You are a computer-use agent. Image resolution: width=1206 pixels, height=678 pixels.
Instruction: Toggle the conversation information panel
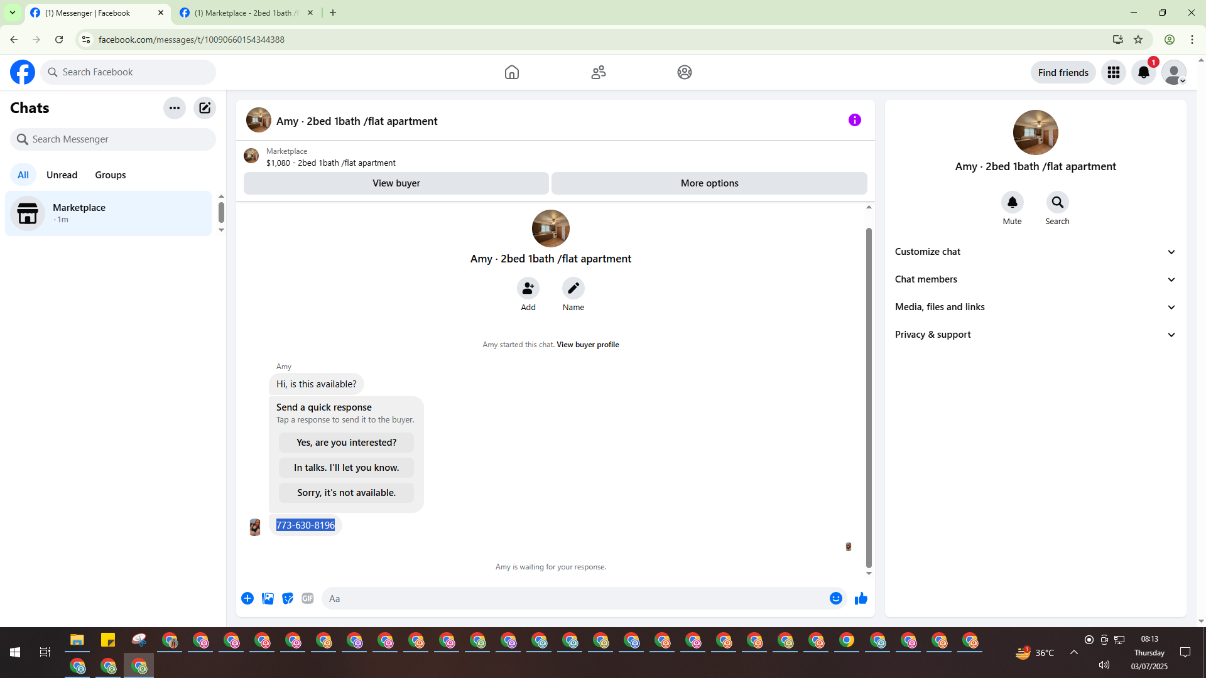click(x=854, y=120)
